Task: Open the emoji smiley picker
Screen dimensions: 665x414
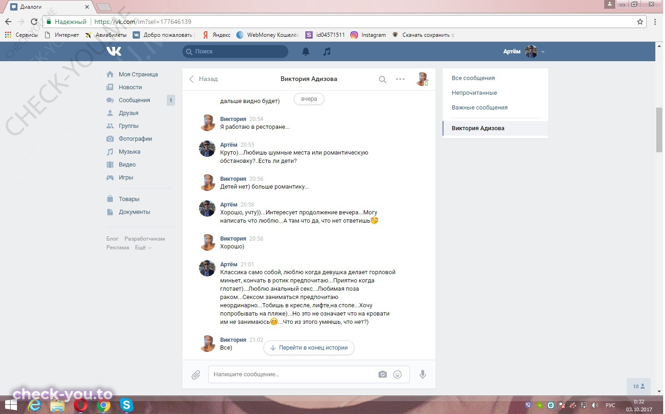Action: 397,374
